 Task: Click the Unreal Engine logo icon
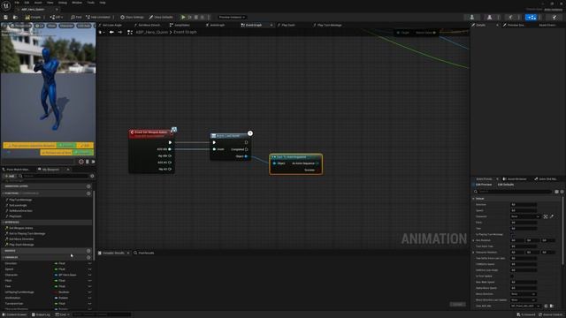(6, 5)
